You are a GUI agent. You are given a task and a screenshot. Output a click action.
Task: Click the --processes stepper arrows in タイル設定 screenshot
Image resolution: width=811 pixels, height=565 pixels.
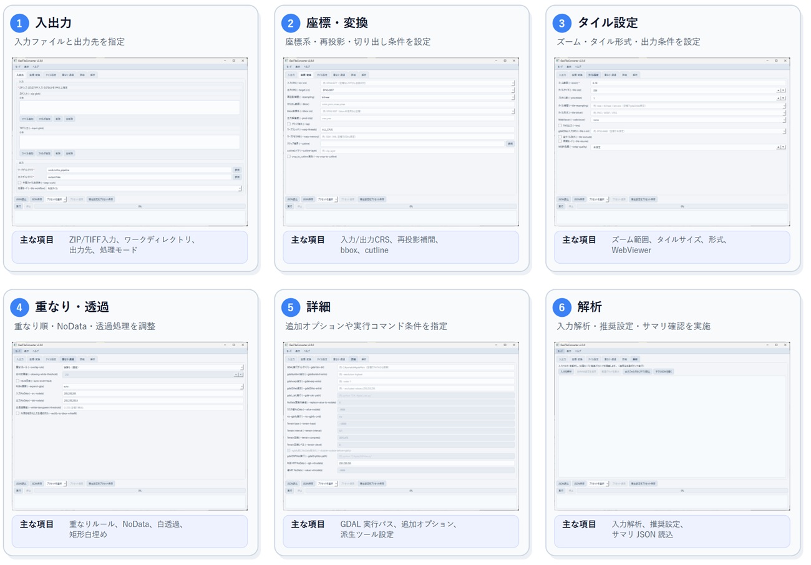pyautogui.click(x=781, y=98)
